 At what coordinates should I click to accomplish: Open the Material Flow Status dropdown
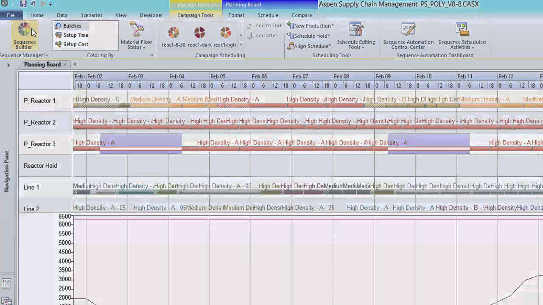136,44
